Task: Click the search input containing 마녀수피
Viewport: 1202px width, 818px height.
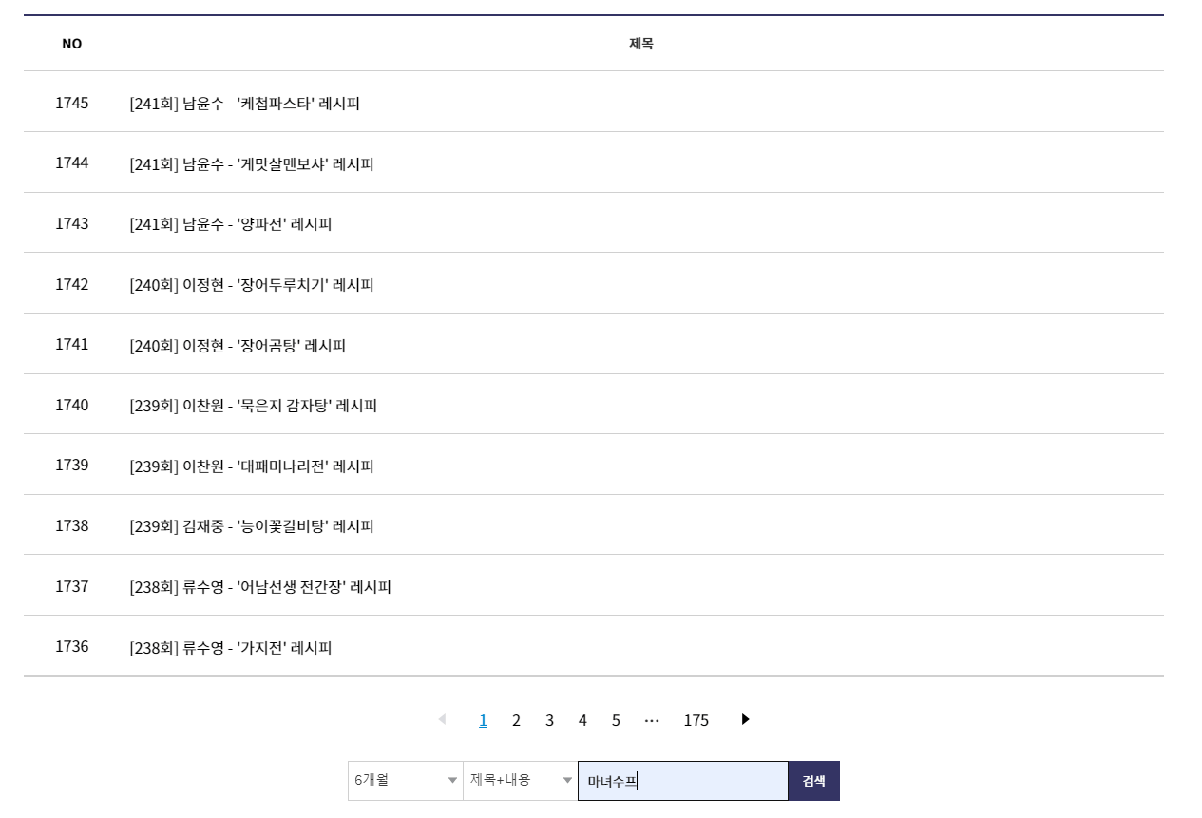Action: coord(682,779)
